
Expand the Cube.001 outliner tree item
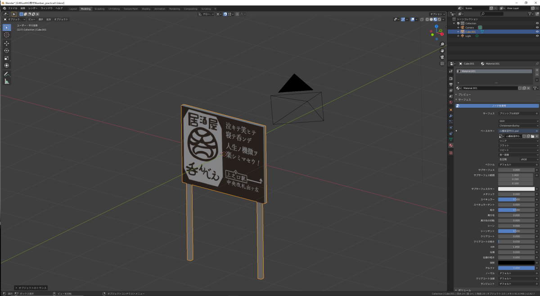(x=459, y=32)
